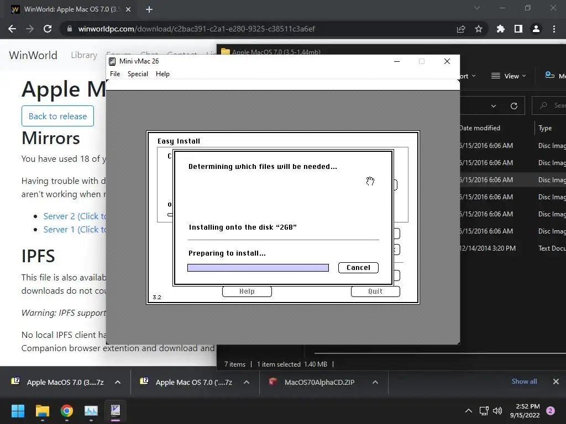The height and width of the screenshot is (424, 566).
Task: Open the Special menu in Mini vMac
Action: (138, 74)
